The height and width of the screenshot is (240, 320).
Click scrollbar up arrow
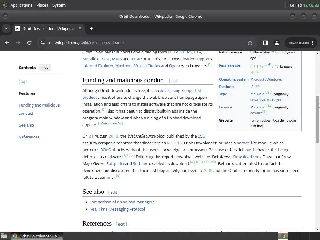click(317, 54)
